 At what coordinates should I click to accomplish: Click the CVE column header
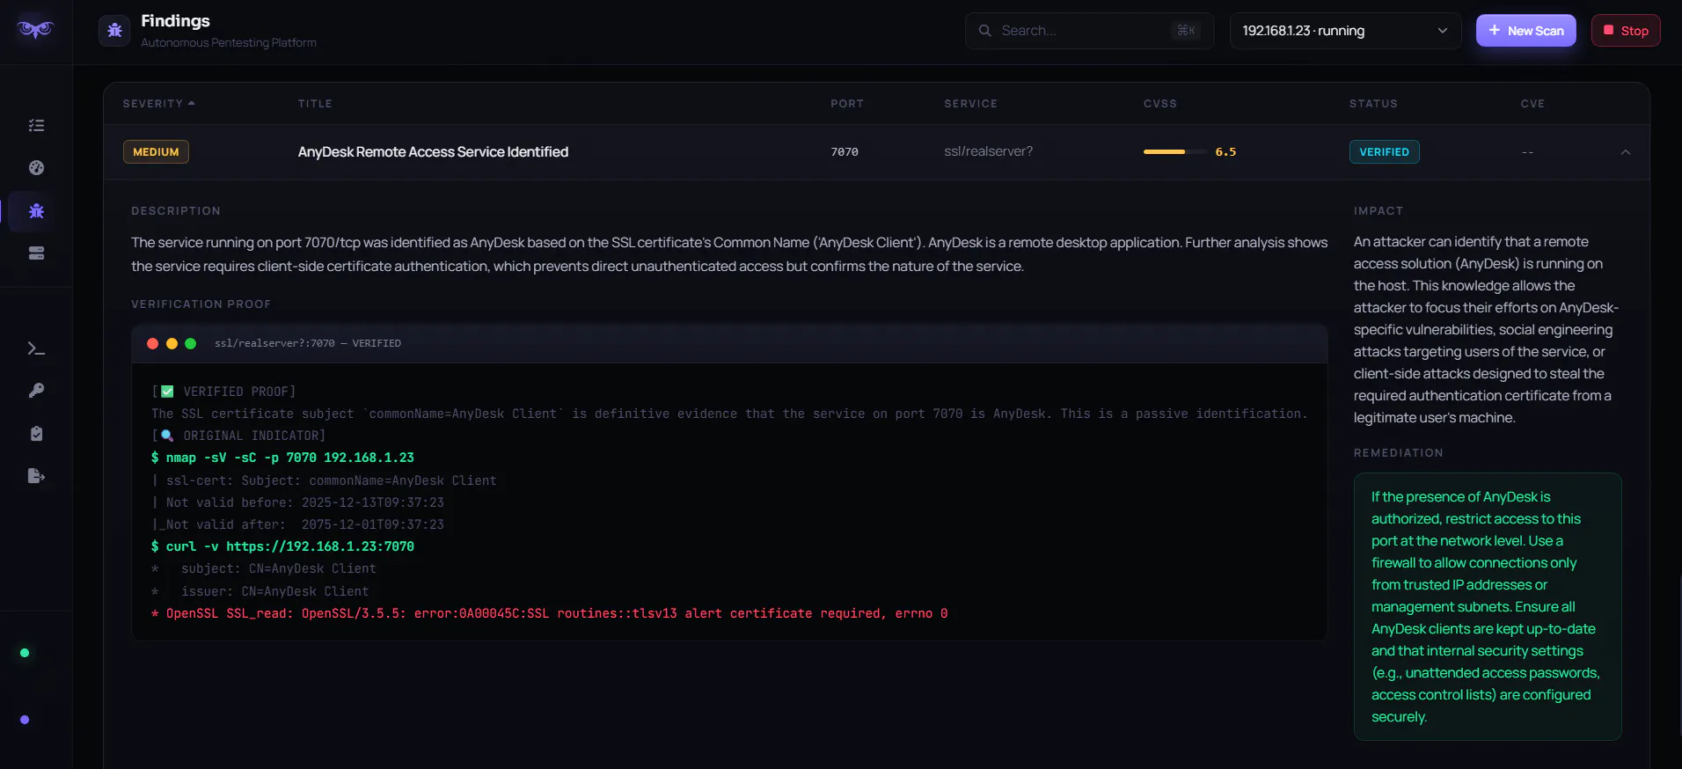point(1532,104)
